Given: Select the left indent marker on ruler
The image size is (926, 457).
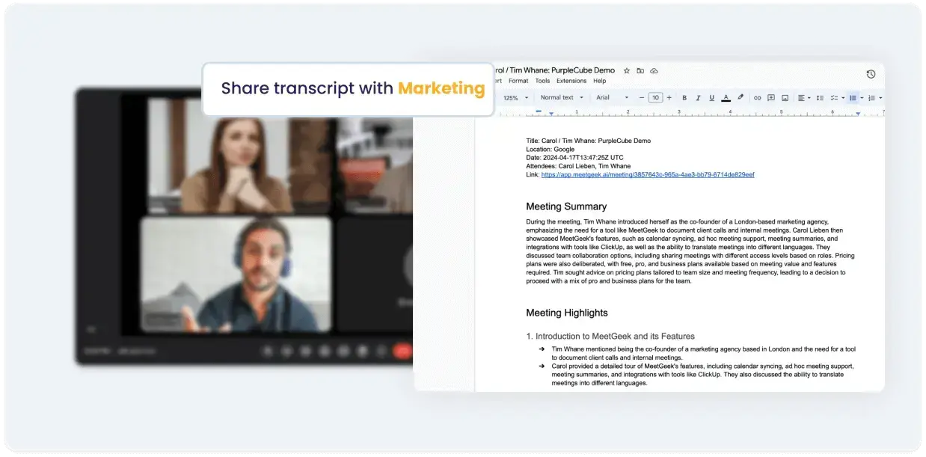Looking at the screenshot, I should coord(551,114).
